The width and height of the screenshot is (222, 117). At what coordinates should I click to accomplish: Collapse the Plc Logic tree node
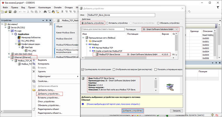point(9,31)
